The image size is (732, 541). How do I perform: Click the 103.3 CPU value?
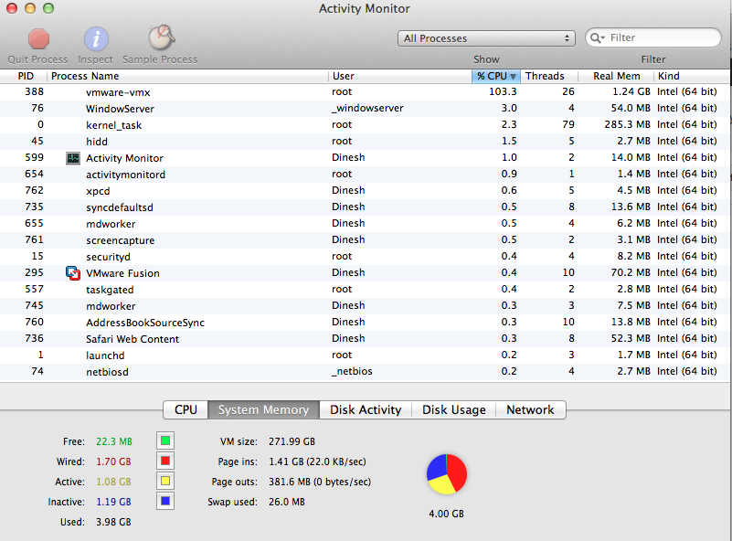pyautogui.click(x=503, y=91)
